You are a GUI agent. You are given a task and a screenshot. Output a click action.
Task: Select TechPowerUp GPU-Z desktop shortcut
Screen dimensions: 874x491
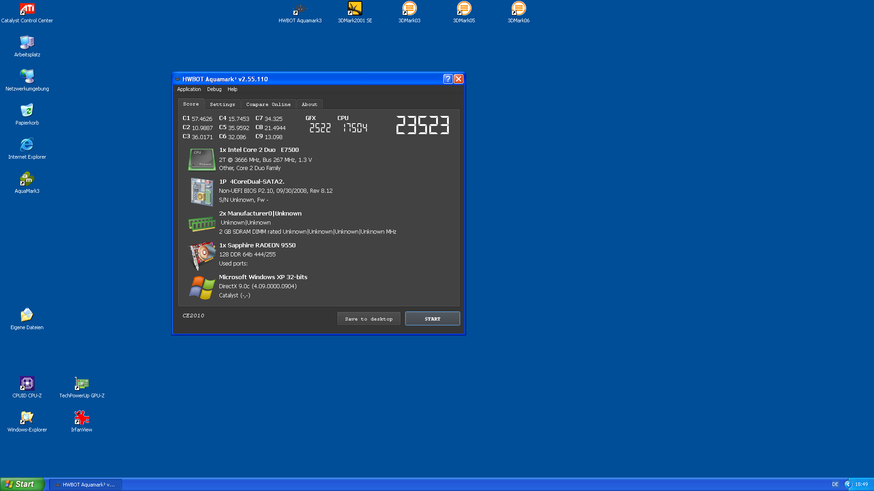coord(81,387)
